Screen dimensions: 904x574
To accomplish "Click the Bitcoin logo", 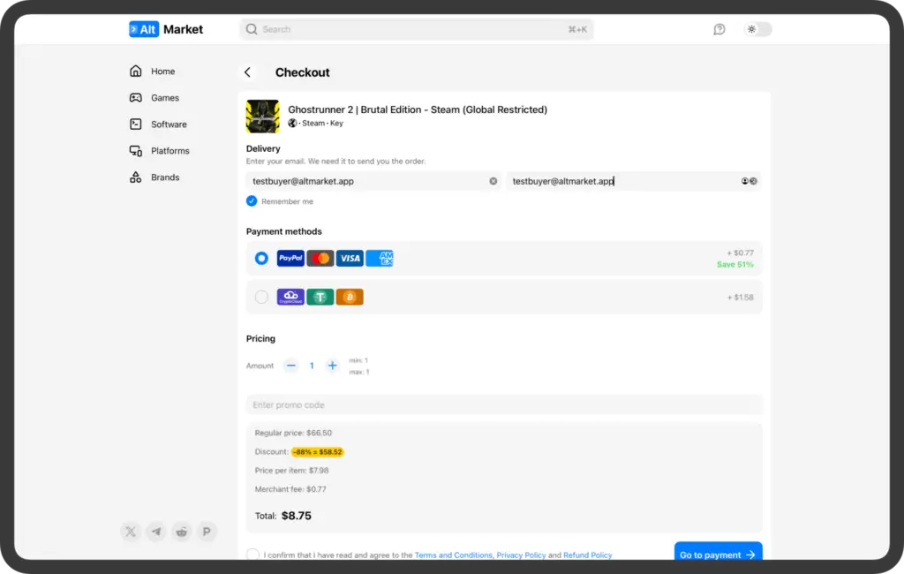I will [x=350, y=297].
